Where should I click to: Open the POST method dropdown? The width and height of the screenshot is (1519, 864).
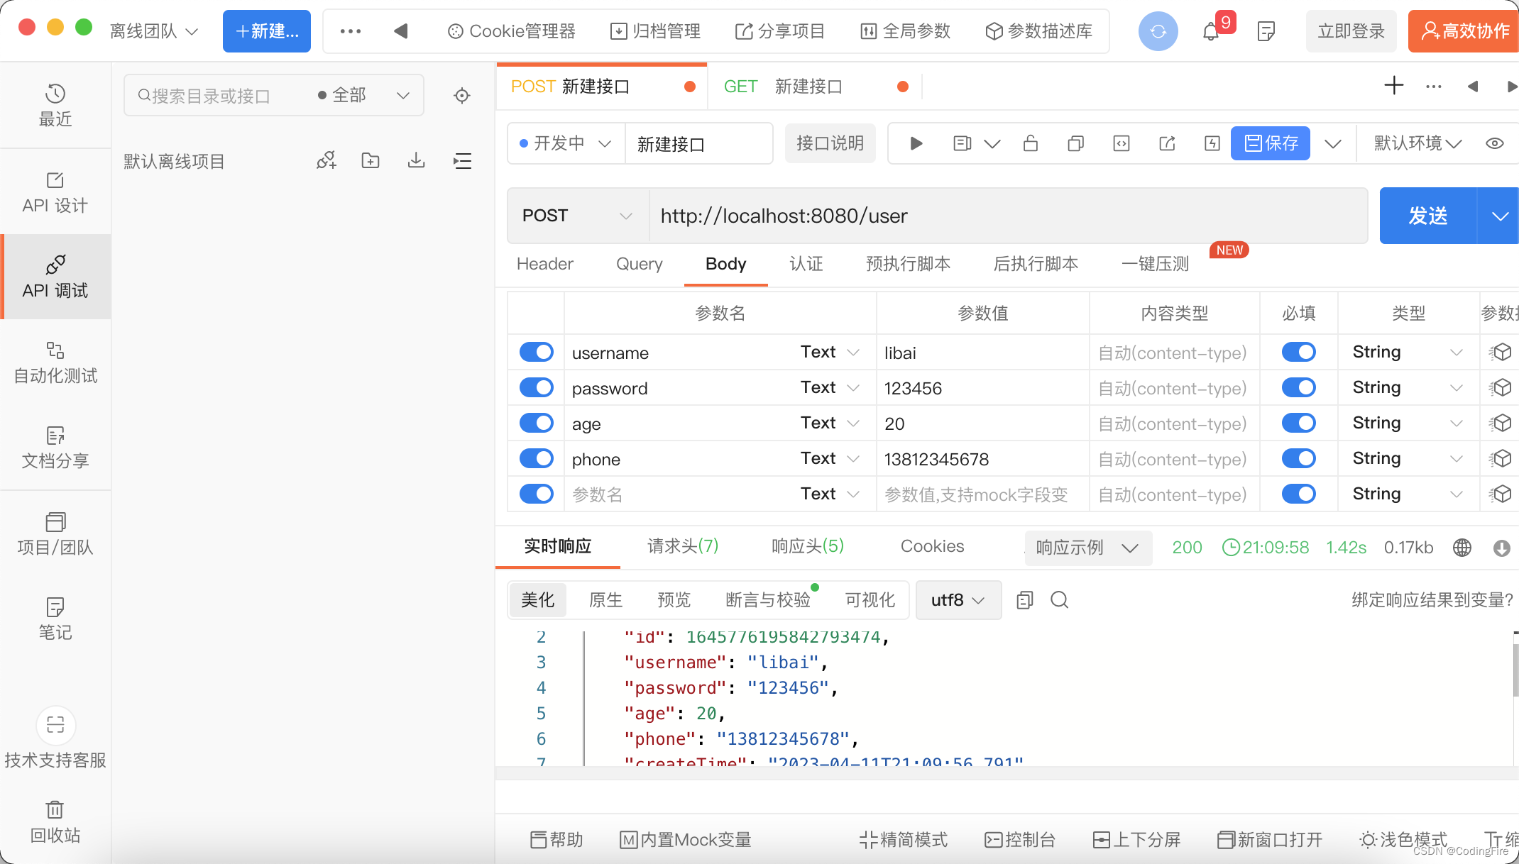click(x=578, y=216)
